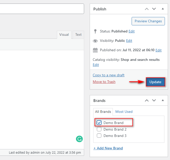Viewport: 170px width, 160px height.
Task: Click the status pin icon
Action: click(95, 31)
